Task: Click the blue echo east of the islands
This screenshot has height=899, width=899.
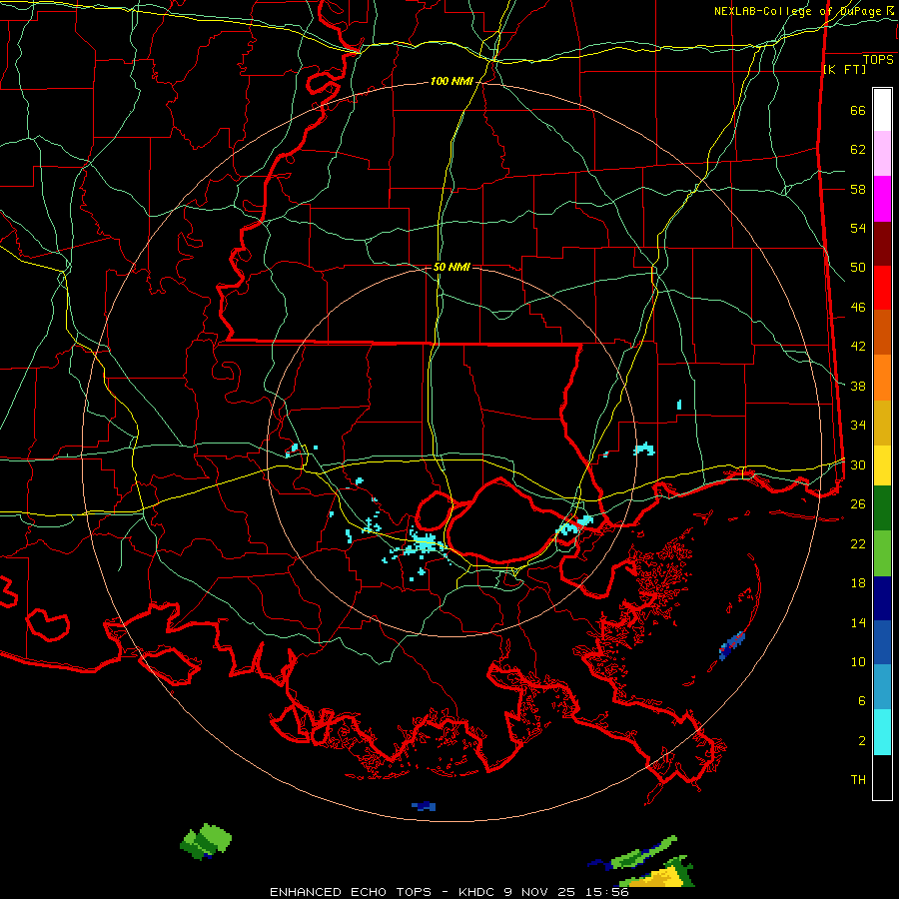Action: tap(732, 645)
